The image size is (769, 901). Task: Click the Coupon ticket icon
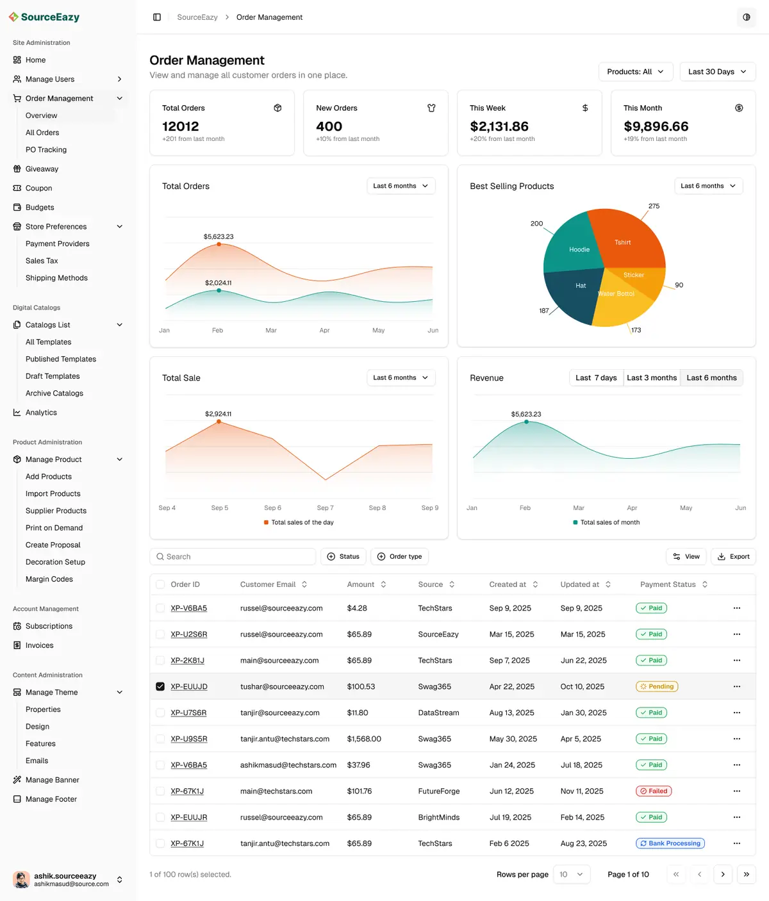click(x=17, y=188)
